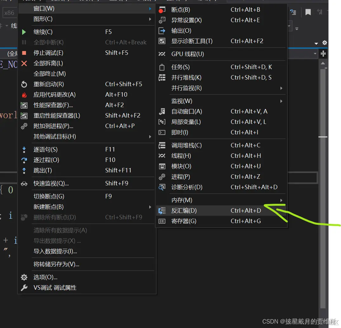Click the Apply Code Changes (应用代码更改) flame icon
Image resolution: width=341 pixels, height=328 pixels.
point(24,95)
